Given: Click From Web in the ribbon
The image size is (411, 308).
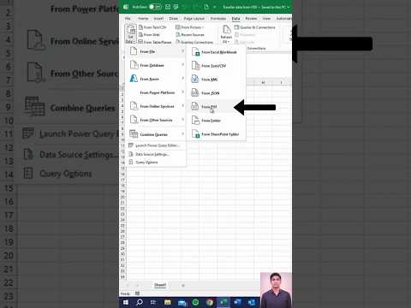Looking at the screenshot, I should click(149, 35).
